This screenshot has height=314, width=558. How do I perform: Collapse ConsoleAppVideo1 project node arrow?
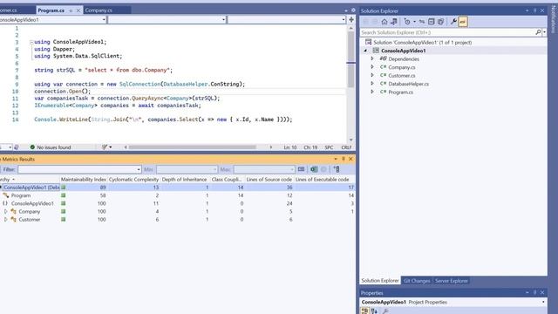pyautogui.click(x=365, y=51)
